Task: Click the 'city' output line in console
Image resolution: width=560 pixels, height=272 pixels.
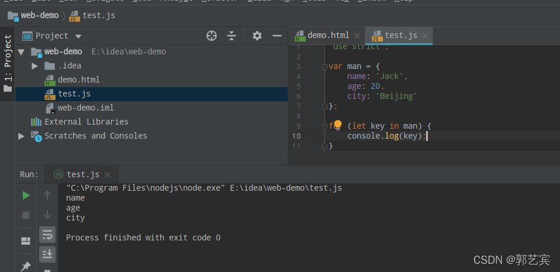Action: [x=75, y=218]
